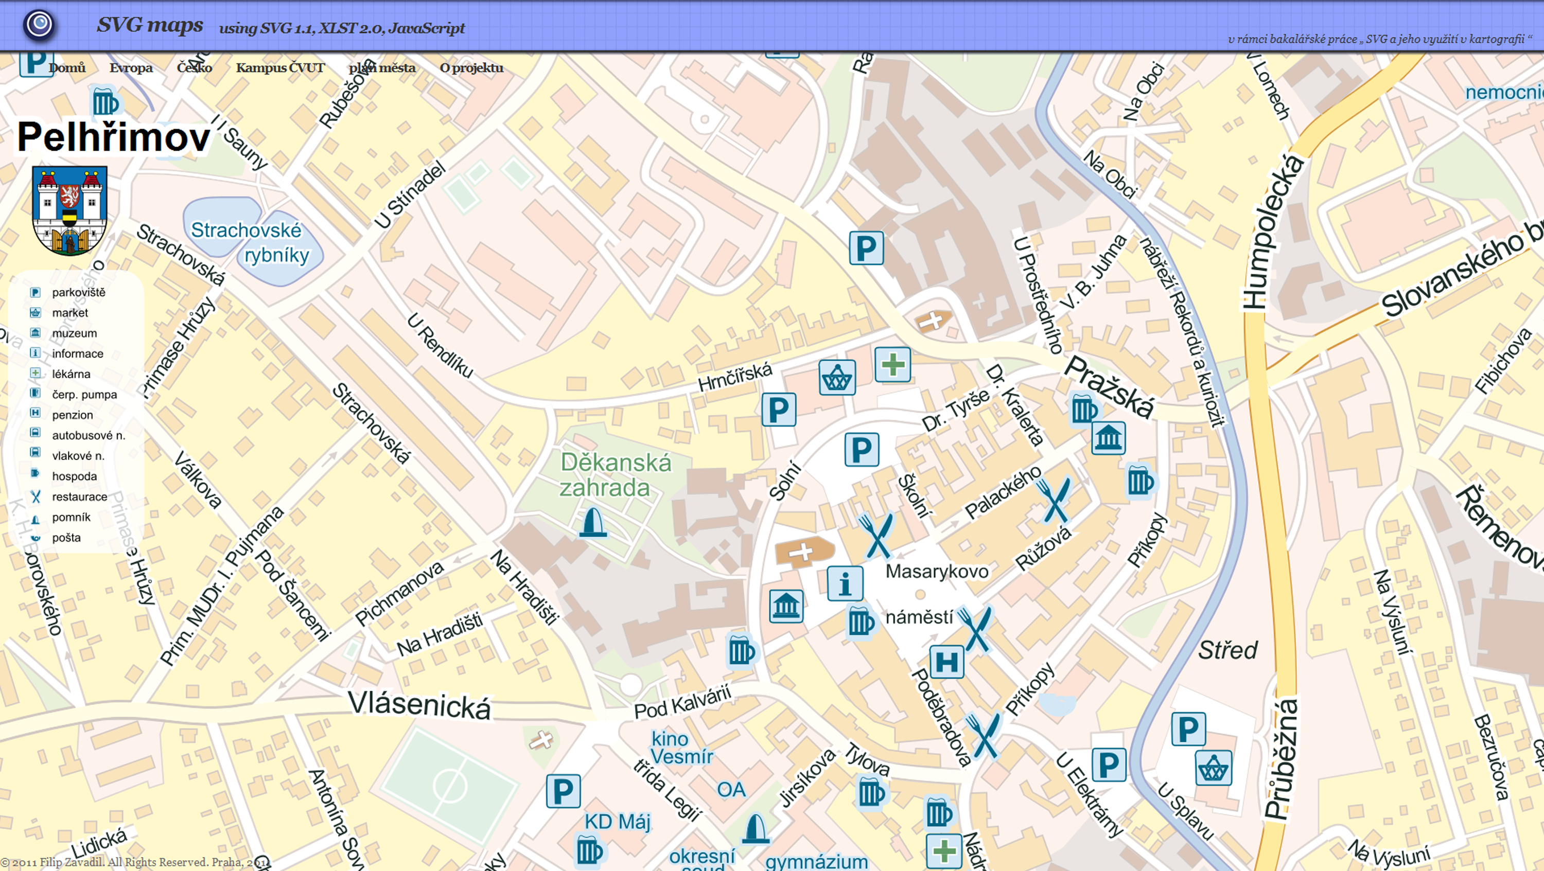
Task: Open the Domů menu item
Action: [67, 68]
